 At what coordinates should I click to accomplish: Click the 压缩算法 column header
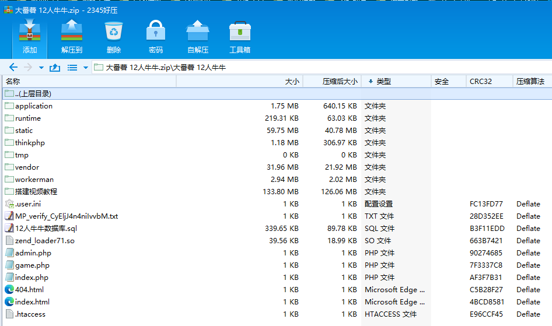532,82
